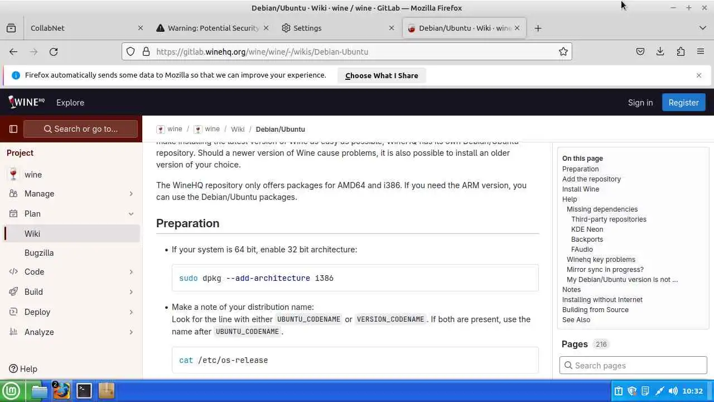
Task: Open the terminal from taskbar
Action: [x=84, y=391]
